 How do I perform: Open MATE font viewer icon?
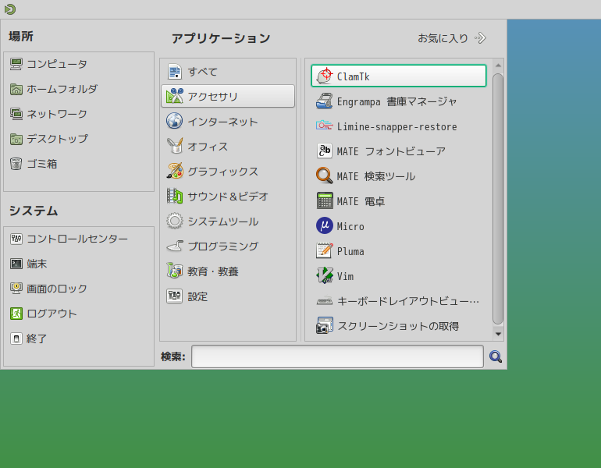coord(324,151)
